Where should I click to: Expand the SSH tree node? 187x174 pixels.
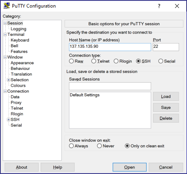pyautogui.click(x=8, y=120)
